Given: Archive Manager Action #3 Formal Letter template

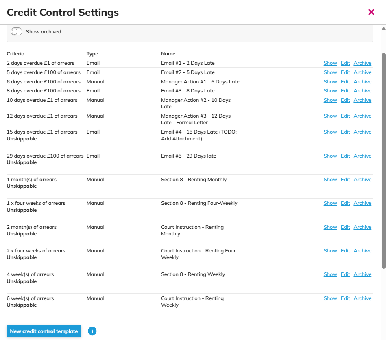Looking at the screenshot, I should coord(362,116).
